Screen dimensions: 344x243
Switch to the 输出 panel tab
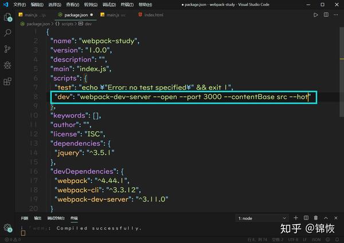coord(38,218)
